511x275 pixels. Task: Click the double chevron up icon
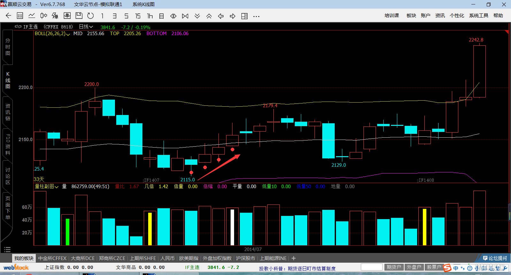[209, 16]
